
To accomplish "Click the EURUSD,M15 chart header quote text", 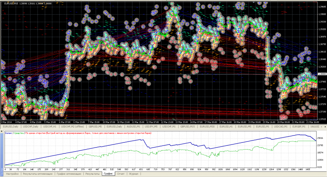I will tap(28, 4).
